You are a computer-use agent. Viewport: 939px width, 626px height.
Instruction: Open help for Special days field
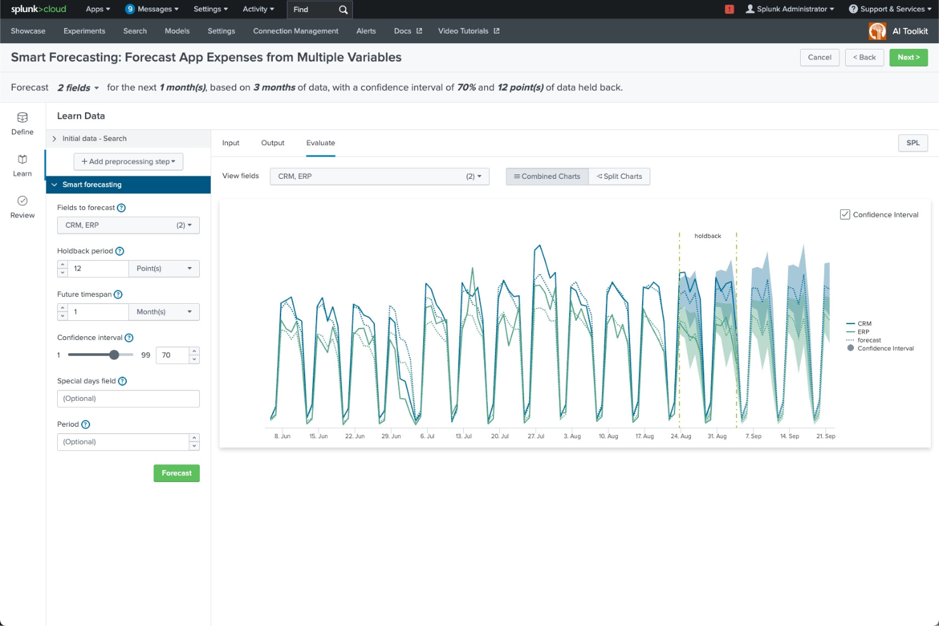click(122, 381)
